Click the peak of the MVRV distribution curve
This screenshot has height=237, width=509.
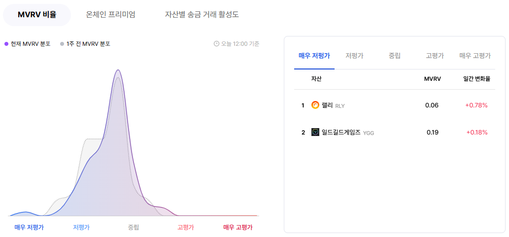(x=118, y=70)
